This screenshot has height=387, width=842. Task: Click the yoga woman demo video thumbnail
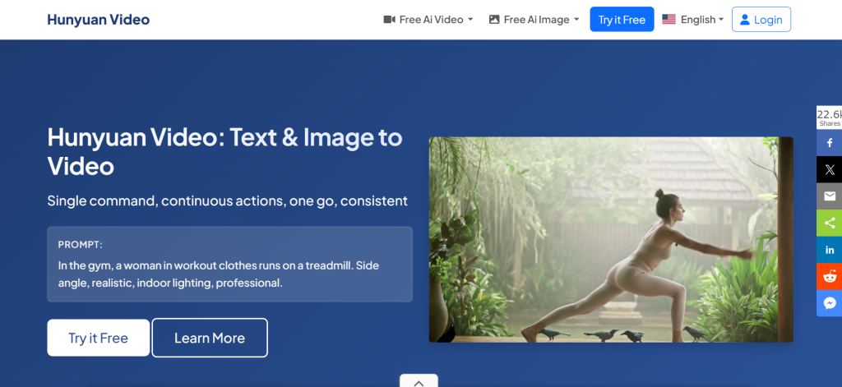tap(611, 239)
